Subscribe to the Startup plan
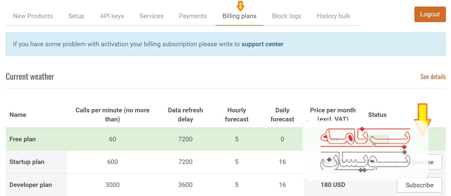451x196 pixels. 420,162
